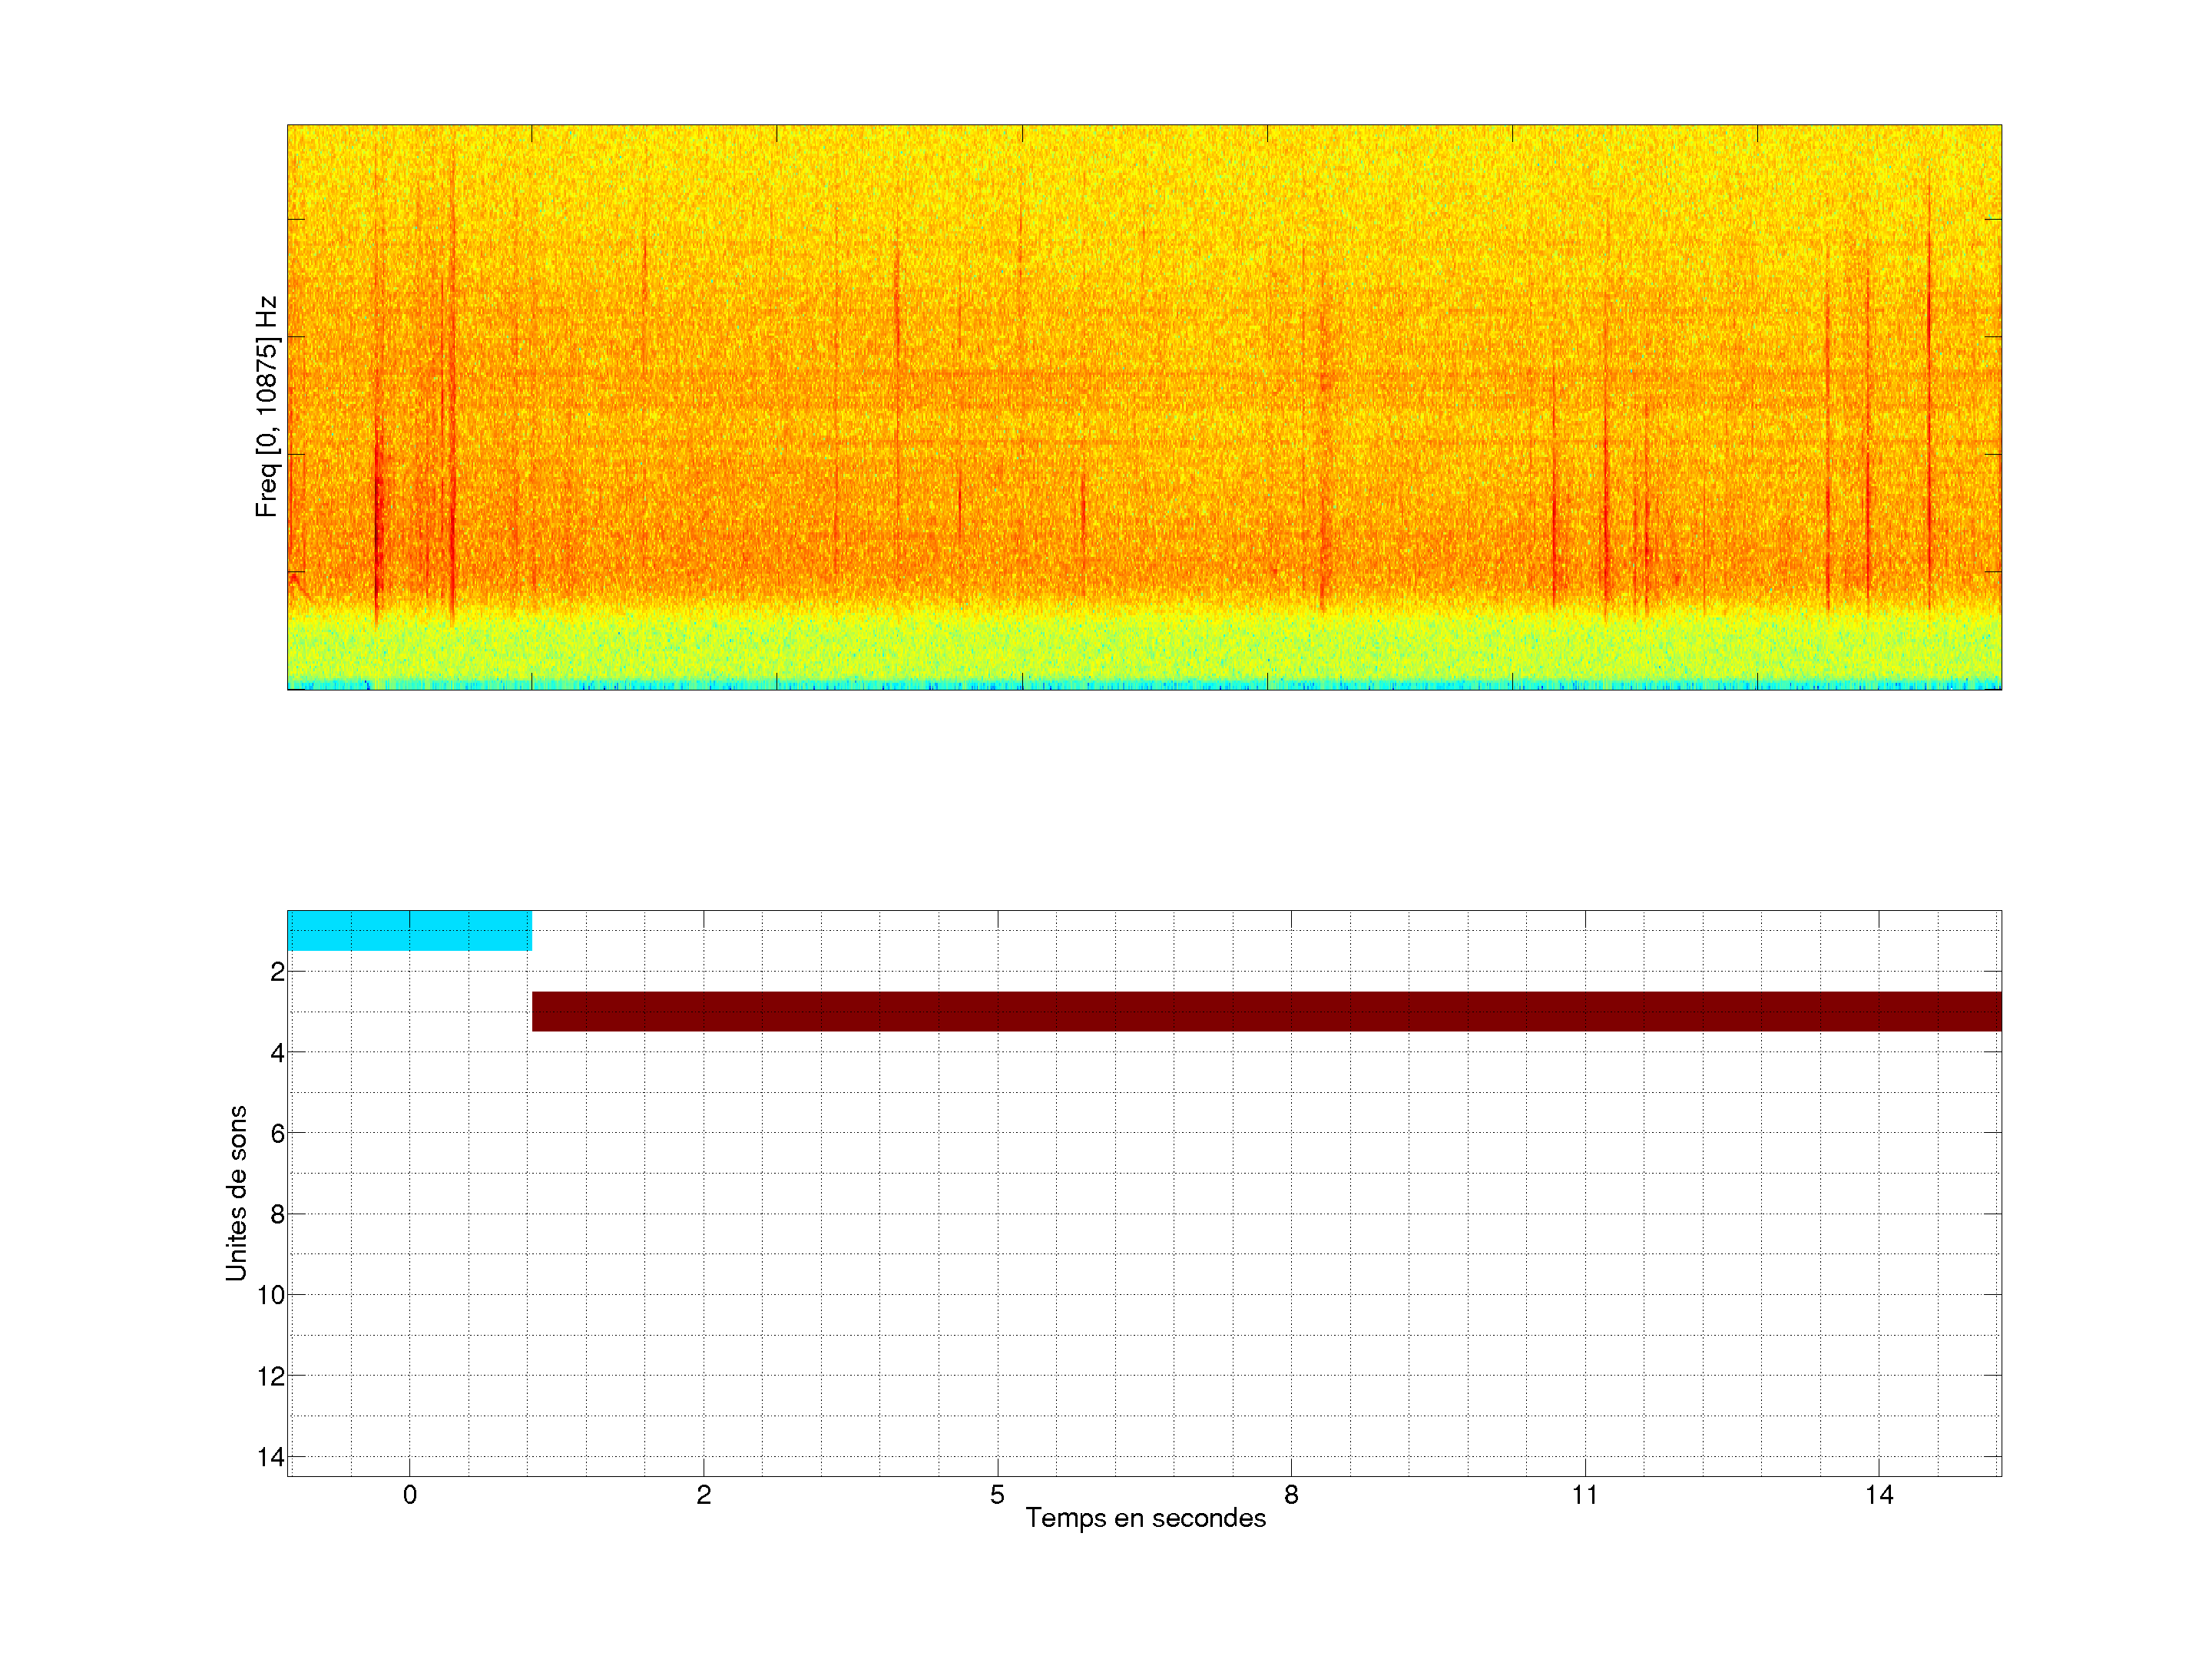
Task: Click the dark red sound unit 3 bar
Action: click(x=1266, y=1011)
